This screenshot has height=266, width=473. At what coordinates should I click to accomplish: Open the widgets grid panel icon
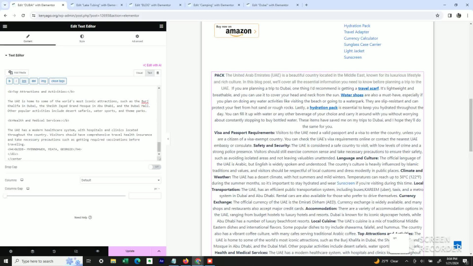[161, 26]
